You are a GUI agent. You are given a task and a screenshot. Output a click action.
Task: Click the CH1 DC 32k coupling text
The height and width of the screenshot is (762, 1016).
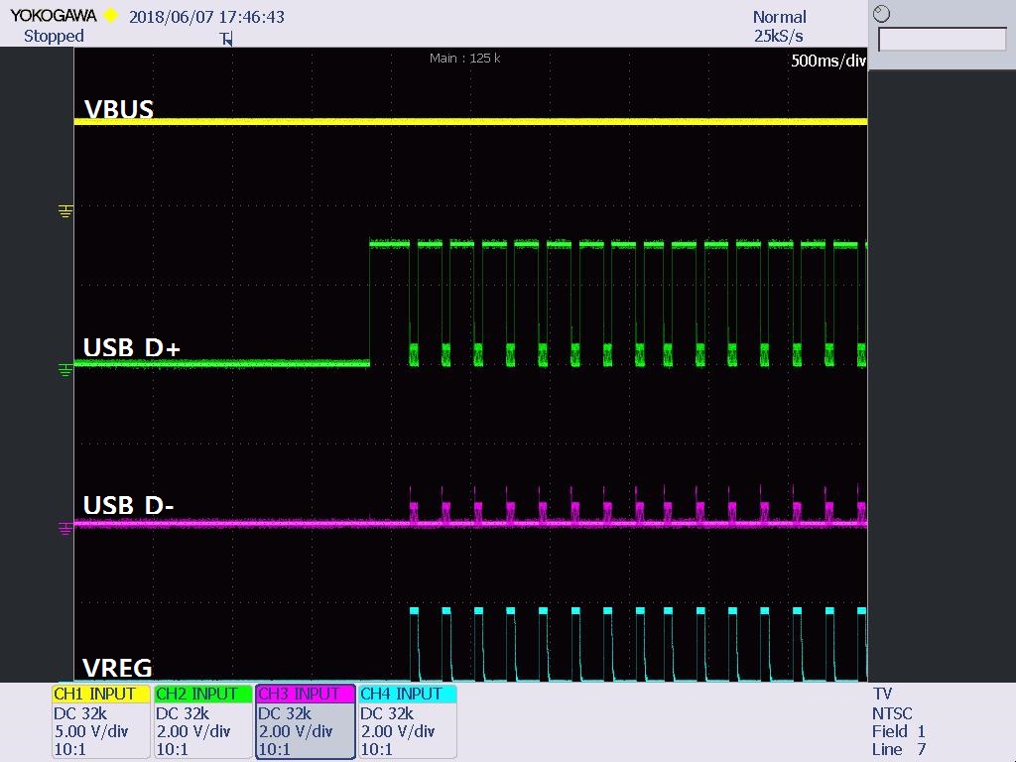[x=80, y=713]
